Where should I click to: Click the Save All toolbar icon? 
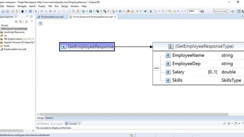point(7,11)
